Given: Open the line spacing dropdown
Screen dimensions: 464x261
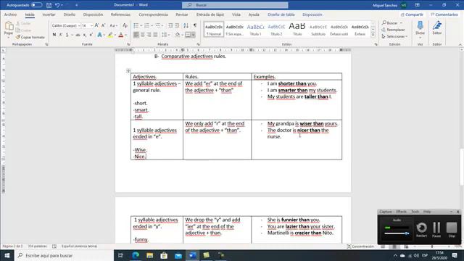Looking at the screenshot, I should coord(166,35).
